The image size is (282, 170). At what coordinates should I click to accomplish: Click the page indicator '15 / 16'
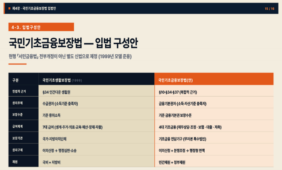tap(270, 9)
